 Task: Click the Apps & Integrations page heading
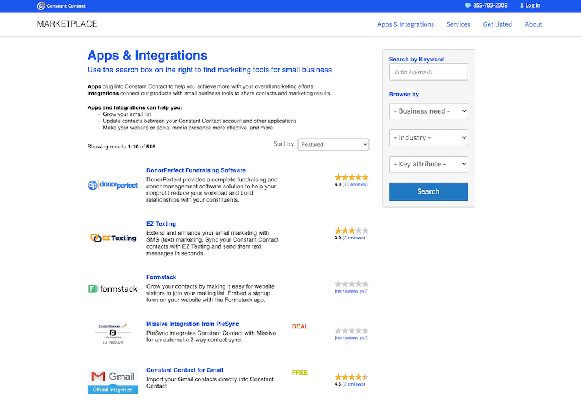click(148, 56)
